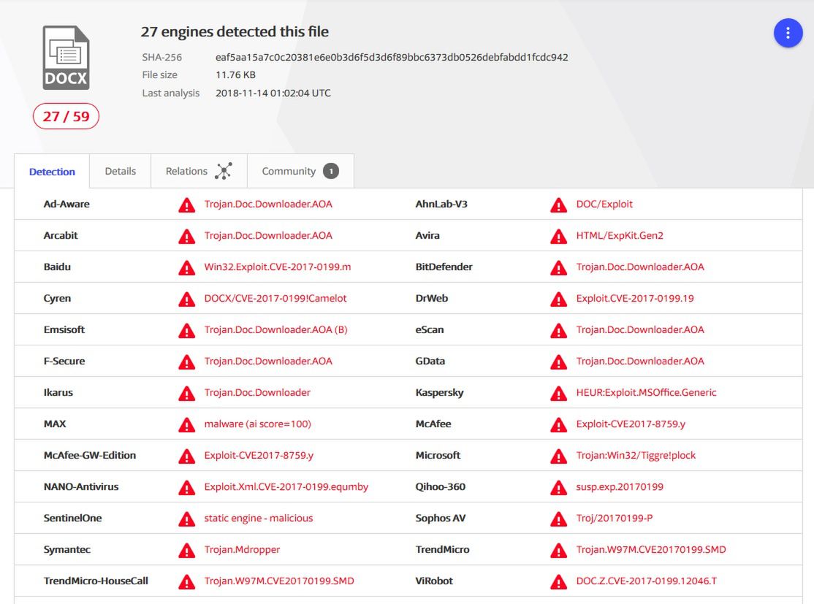Click Cyren's DOCX/CVE-2017-0199!Camelot result
The width and height of the screenshot is (814, 604).
click(275, 299)
